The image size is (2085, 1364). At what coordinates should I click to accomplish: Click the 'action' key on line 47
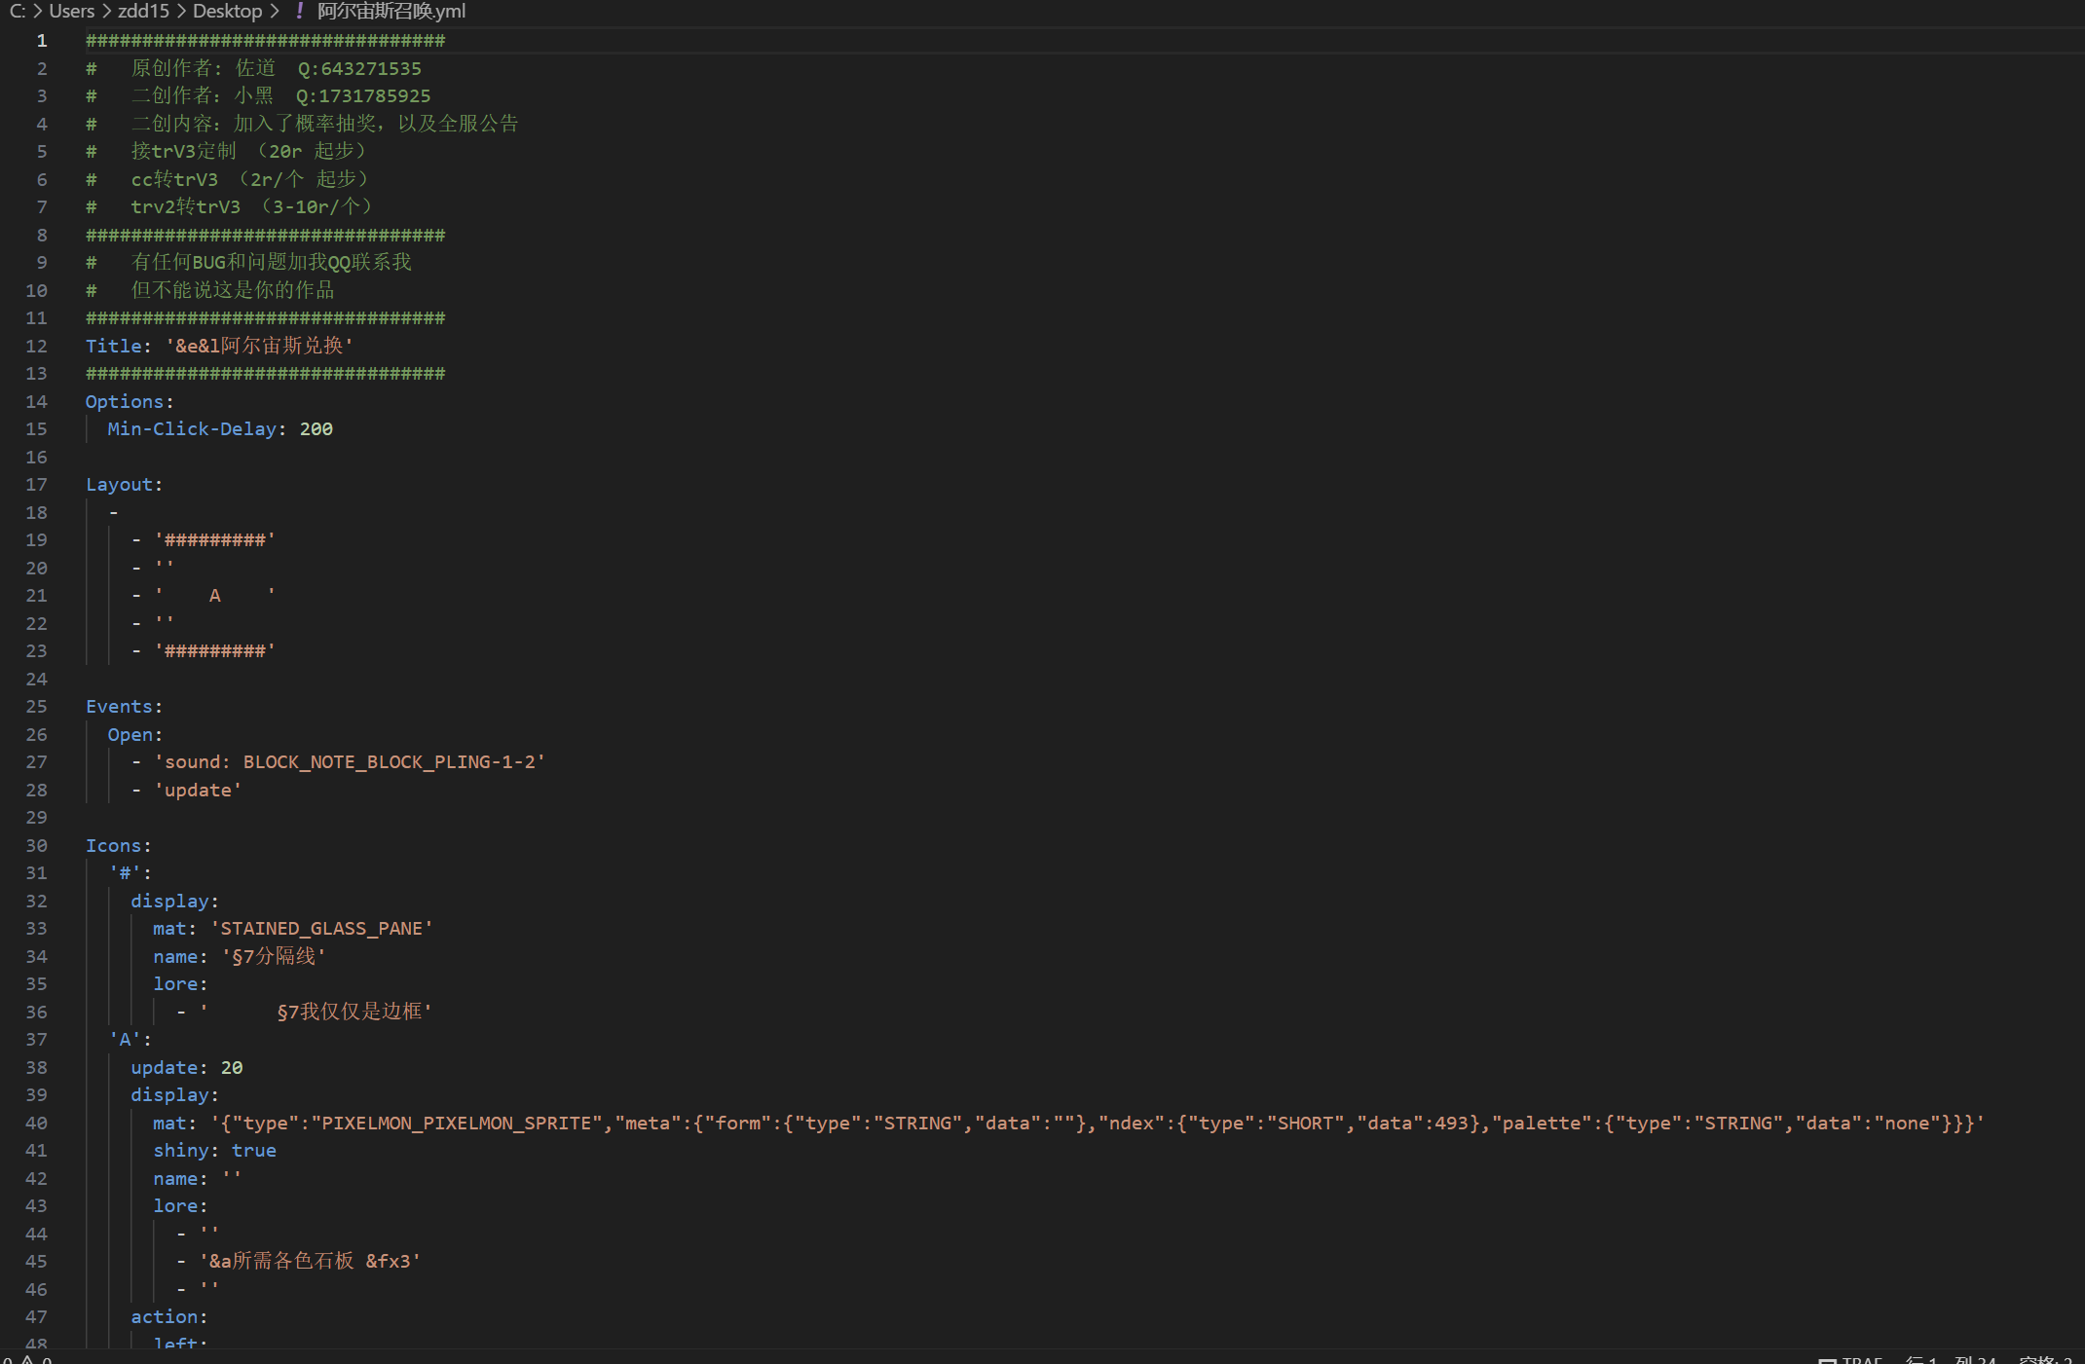coord(164,1316)
